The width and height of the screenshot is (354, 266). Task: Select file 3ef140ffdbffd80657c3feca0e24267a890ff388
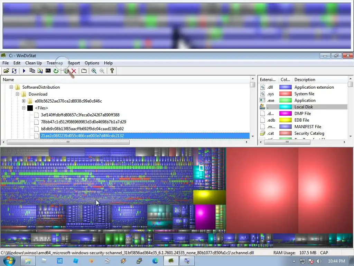(x=80, y=115)
